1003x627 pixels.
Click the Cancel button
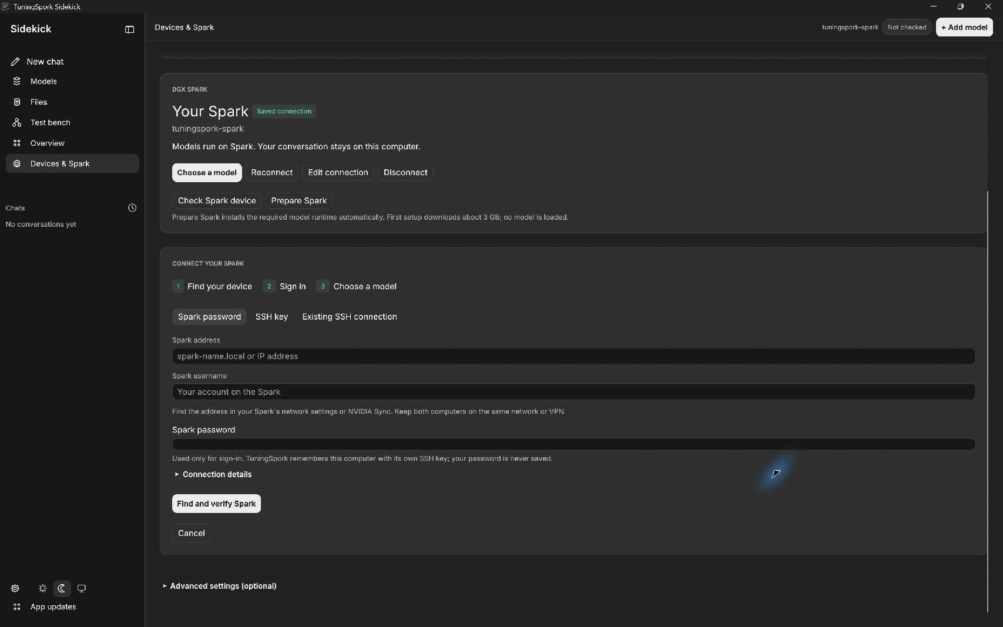(x=192, y=533)
